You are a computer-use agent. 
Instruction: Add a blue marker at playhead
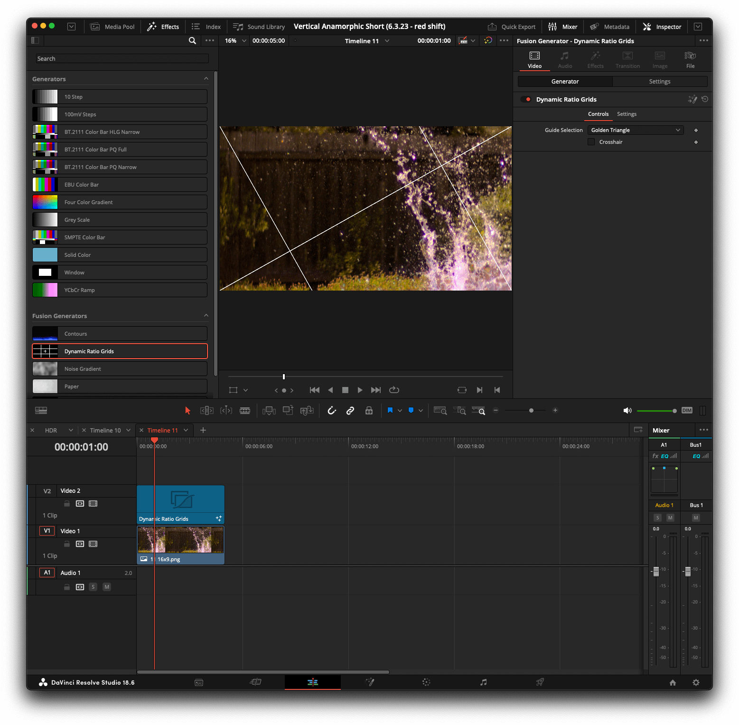pyautogui.click(x=411, y=410)
